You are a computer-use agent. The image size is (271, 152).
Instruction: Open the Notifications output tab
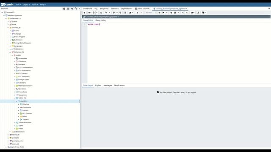coord(119,85)
